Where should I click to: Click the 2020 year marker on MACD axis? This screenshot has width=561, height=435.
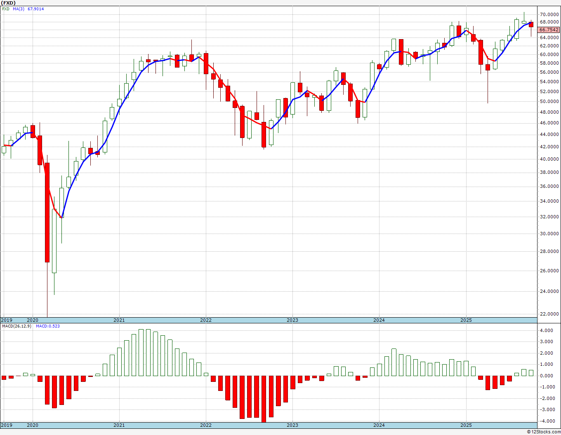pos(32,425)
